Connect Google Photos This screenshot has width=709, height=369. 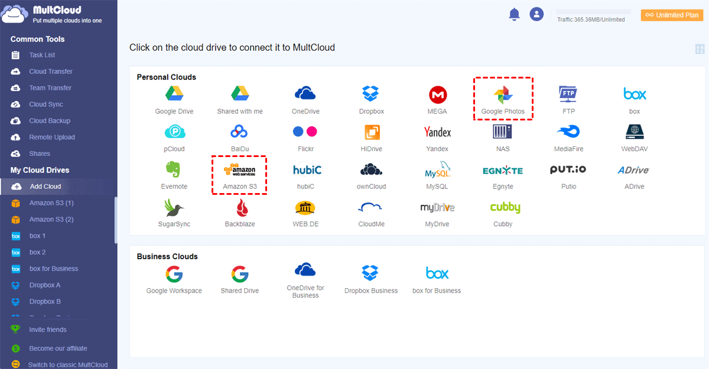503,99
